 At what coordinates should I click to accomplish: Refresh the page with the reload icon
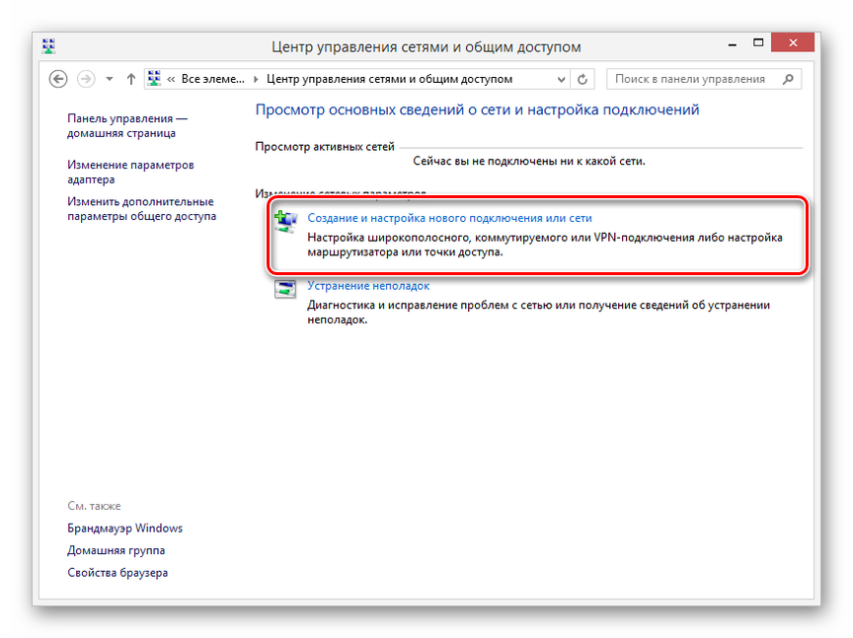582,79
